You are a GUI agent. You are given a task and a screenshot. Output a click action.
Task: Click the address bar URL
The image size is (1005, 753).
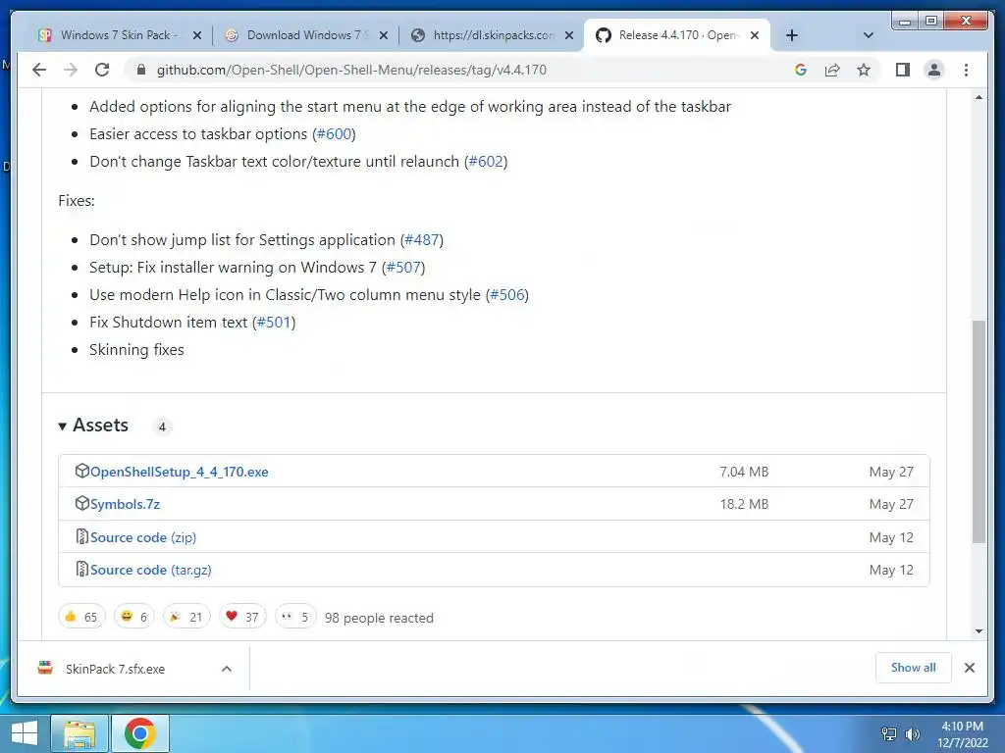pos(351,70)
